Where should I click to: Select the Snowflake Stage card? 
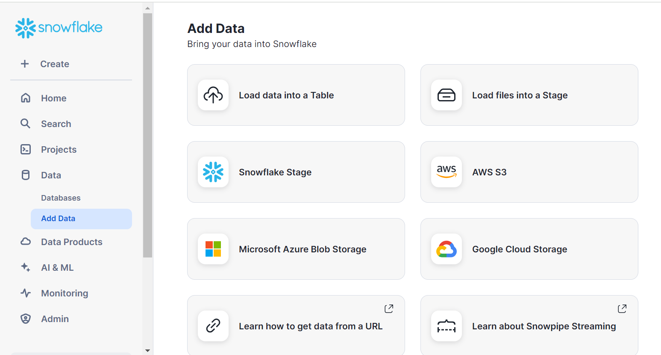pyautogui.click(x=296, y=172)
